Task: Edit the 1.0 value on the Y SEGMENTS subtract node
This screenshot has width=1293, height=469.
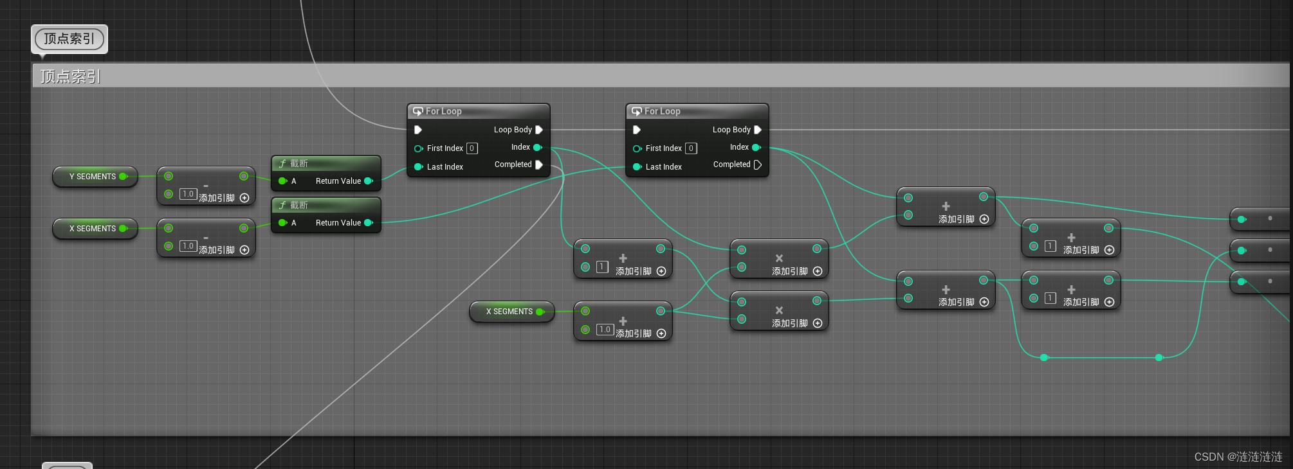Action: tap(188, 194)
